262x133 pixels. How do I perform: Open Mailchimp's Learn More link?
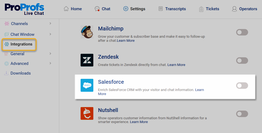[x=126, y=41]
